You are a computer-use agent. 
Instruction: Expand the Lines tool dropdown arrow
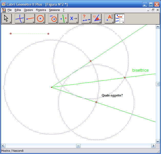34,22
